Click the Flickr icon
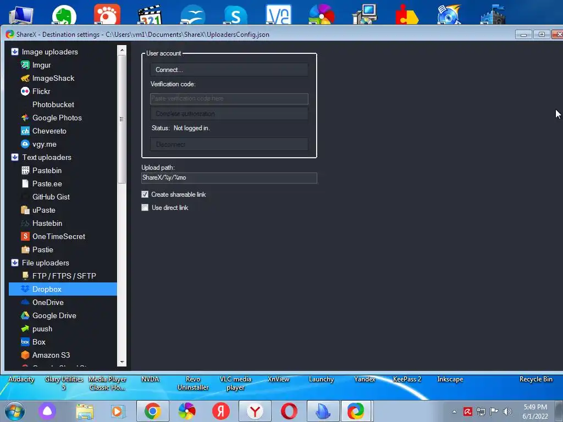563x422 pixels. [25, 92]
